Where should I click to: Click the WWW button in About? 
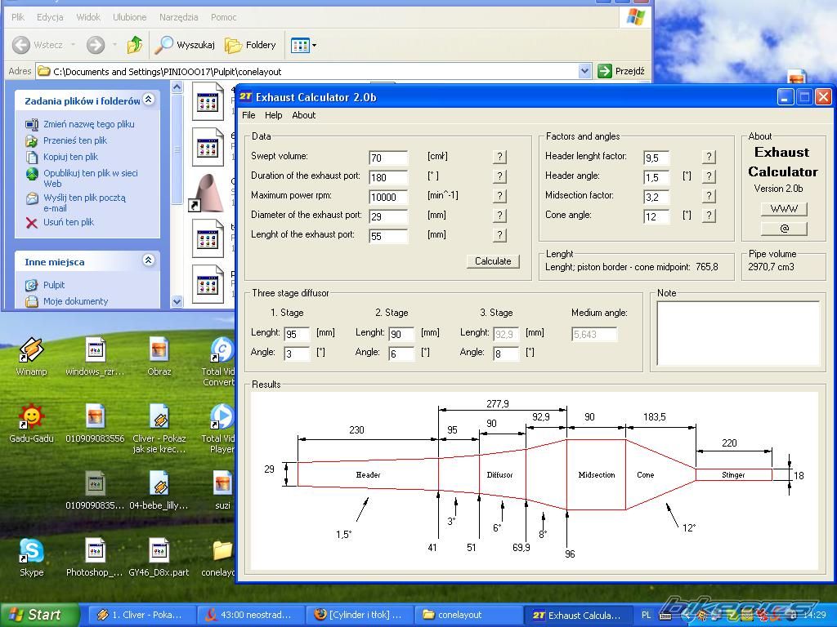point(784,208)
